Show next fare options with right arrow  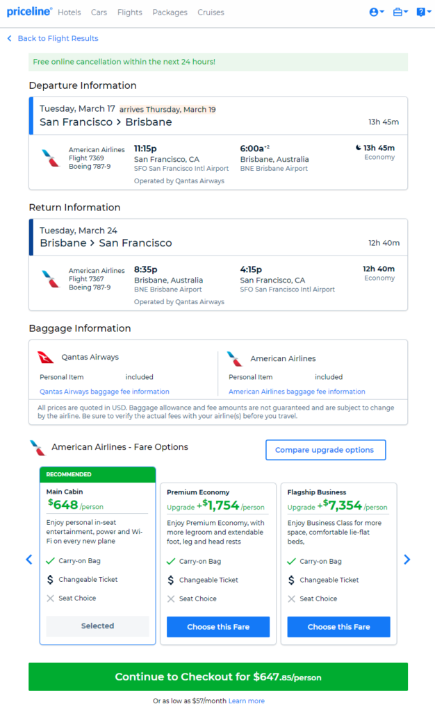(x=407, y=560)
